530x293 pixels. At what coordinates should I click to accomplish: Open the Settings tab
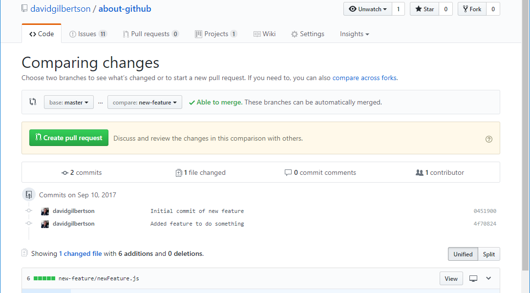[308, 34]
